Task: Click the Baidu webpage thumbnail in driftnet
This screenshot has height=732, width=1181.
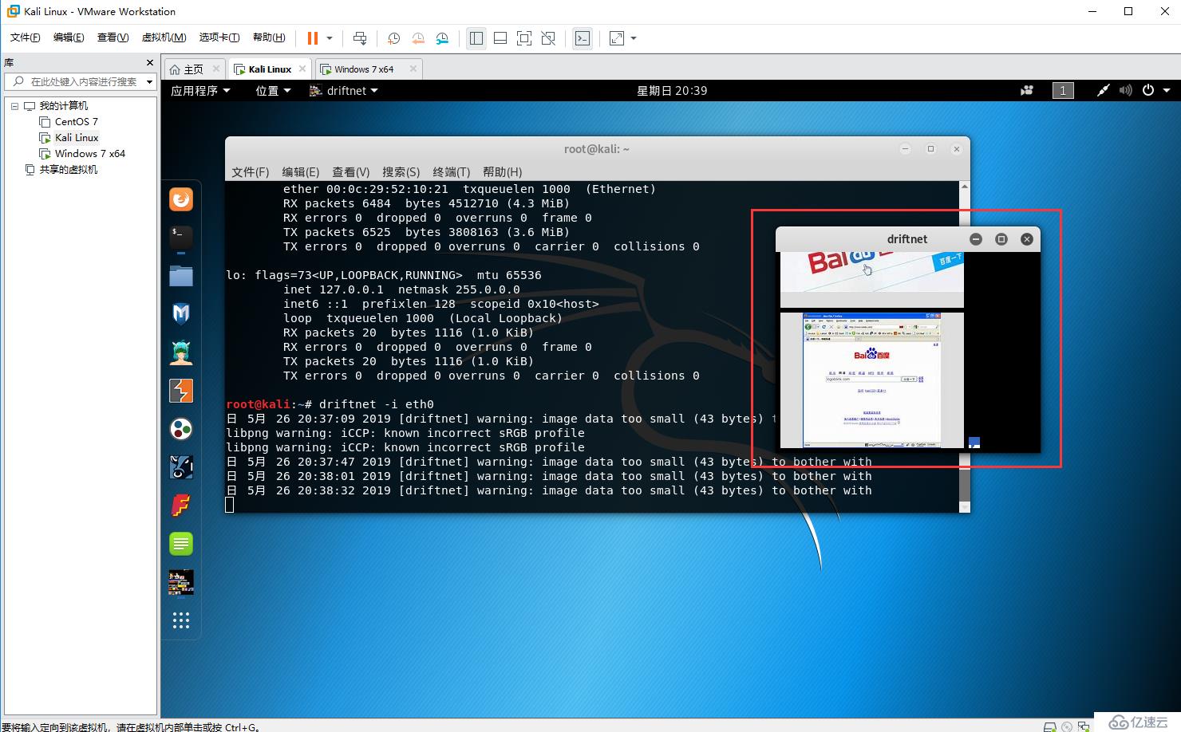Action: coord(871,380)
